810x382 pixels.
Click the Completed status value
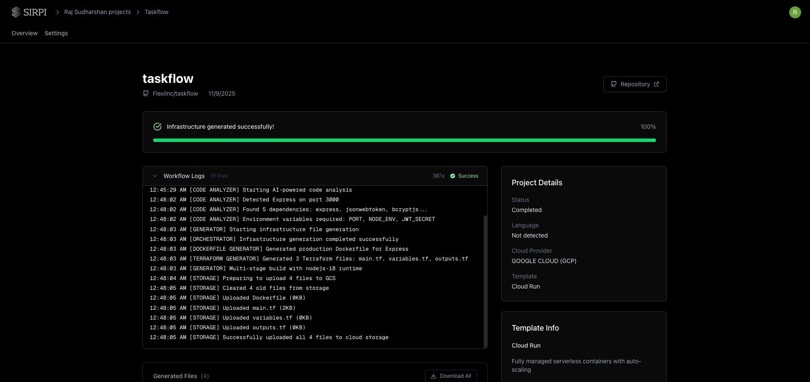point(527,210)
